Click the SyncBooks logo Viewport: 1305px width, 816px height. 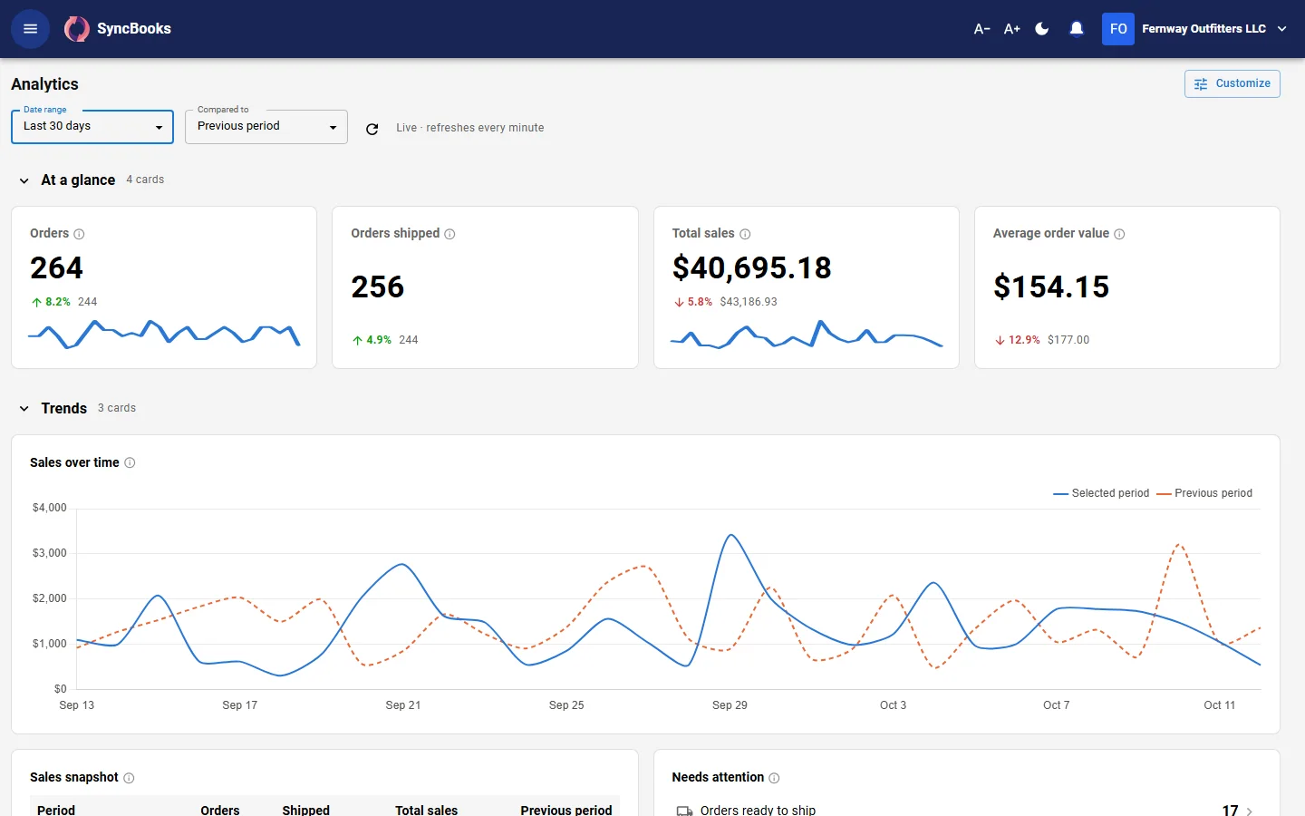coord(118,29)
